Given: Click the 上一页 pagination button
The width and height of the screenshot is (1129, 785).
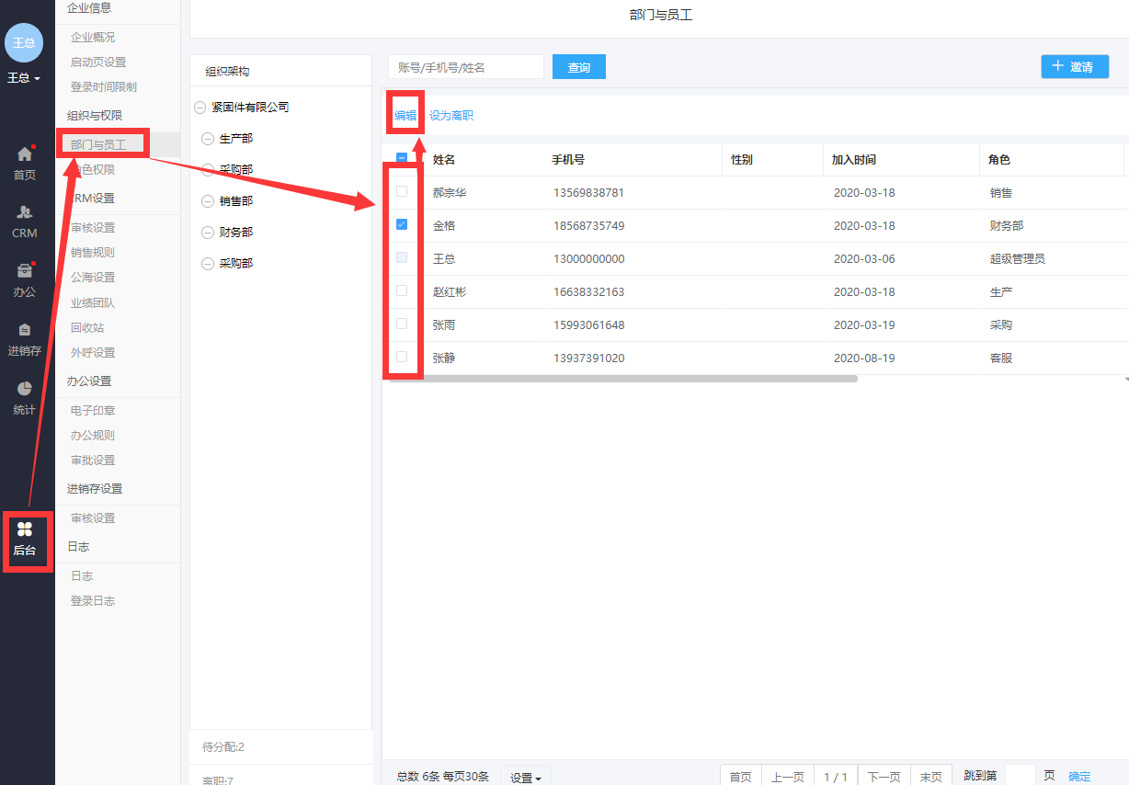Looking at the screenshot, I should (x=788, y=777).
